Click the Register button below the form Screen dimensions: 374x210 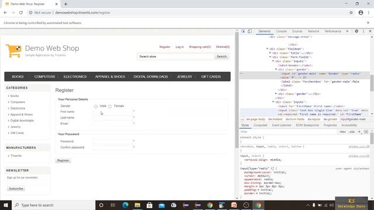[63, 160]
